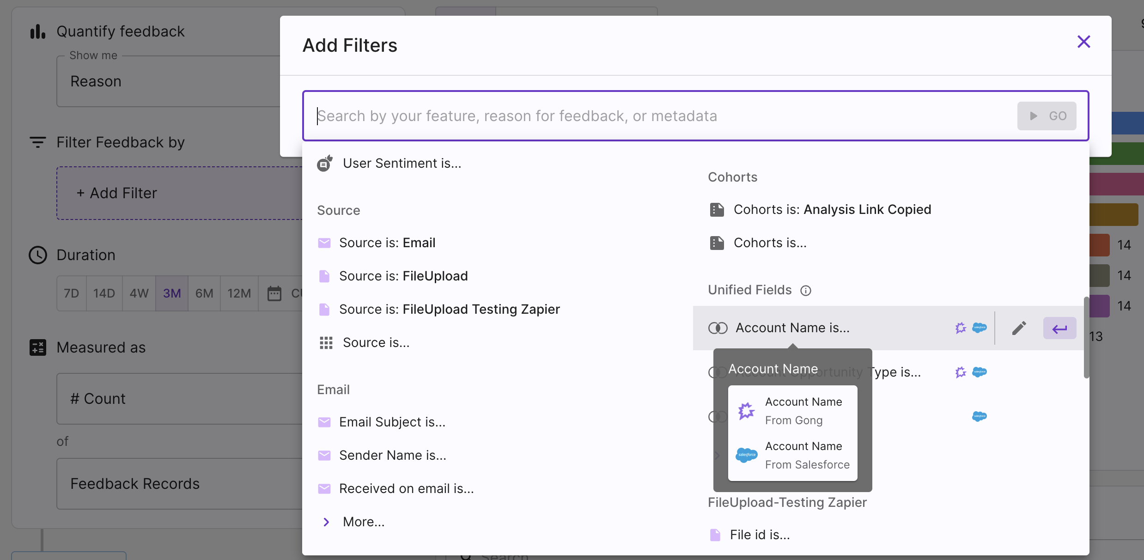
Task: Open the custom date calendar icon in Duration
Action: [x=274, y=293]
